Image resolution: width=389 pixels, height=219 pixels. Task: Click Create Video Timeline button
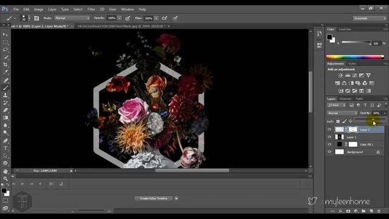click(x=154, y=198)
